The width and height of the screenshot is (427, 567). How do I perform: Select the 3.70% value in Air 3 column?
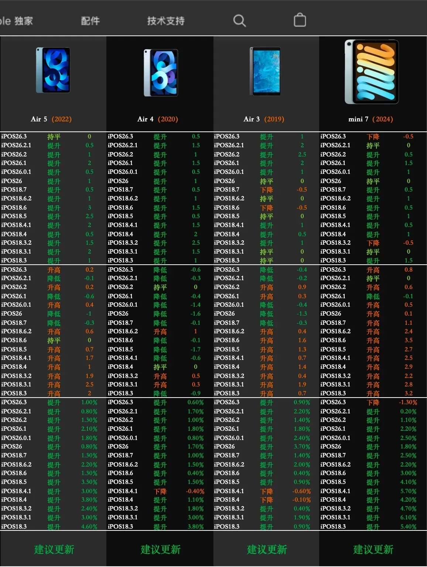(x=302, y=447)
